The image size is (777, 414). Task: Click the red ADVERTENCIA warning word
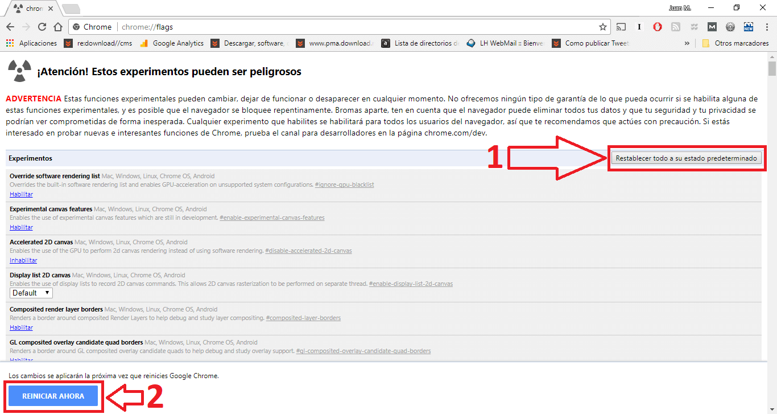pyautogui.click(x=34, y=99)
